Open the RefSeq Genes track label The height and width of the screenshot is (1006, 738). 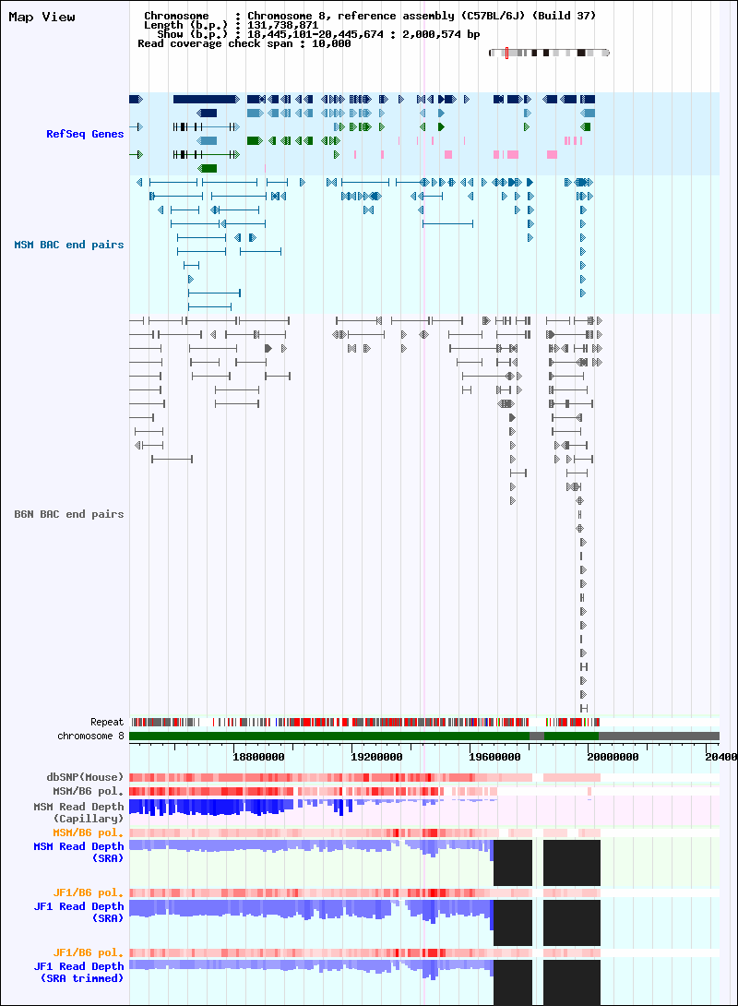click(85, 134)
